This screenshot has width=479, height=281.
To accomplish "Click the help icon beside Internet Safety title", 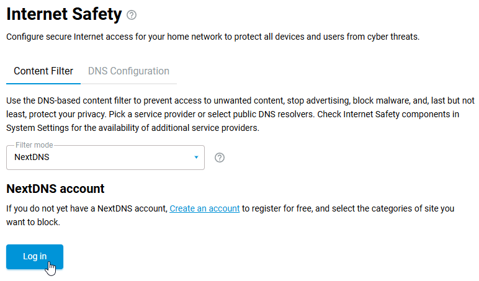I will pyautogui.click(x=131, y=15).
